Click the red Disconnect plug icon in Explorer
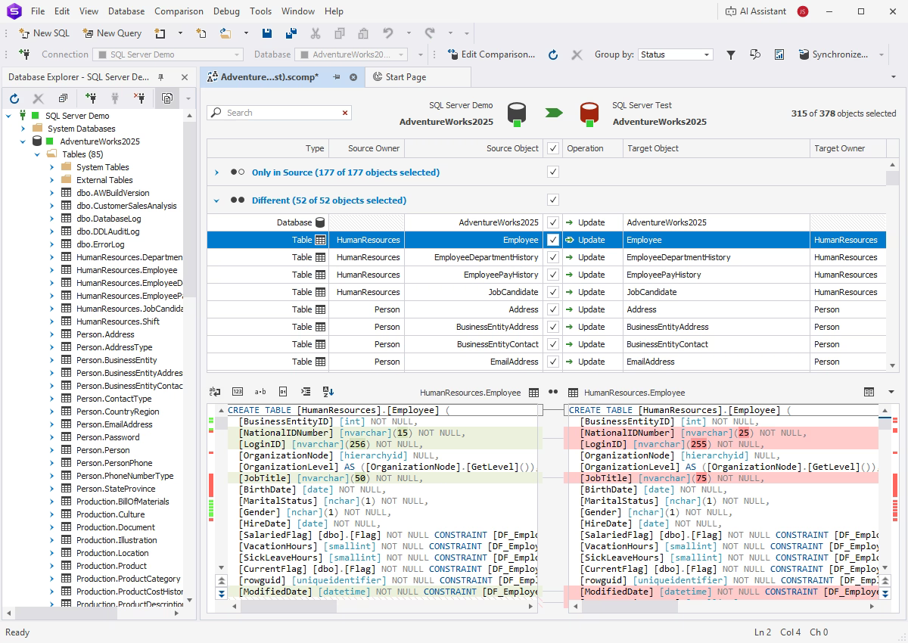This screenshot has height=643, width=908. (138, 98)
